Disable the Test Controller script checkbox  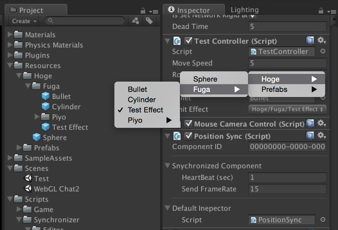[x=188, y=40]
